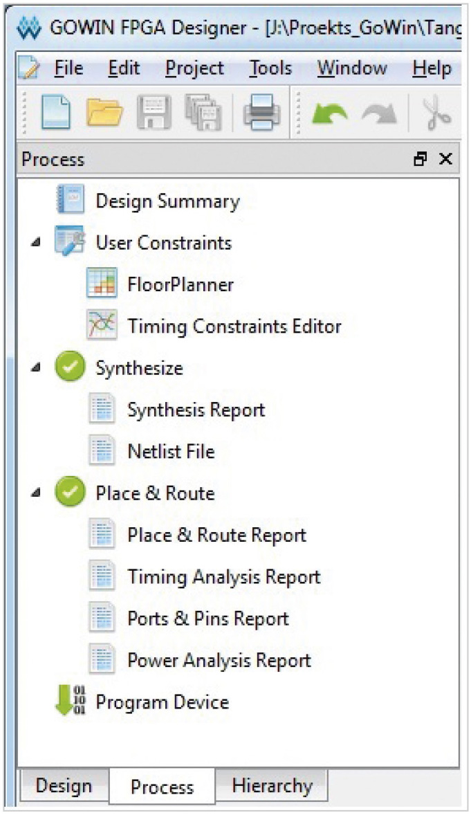Launch the Timing Constraints Editor

coord(234,326)
